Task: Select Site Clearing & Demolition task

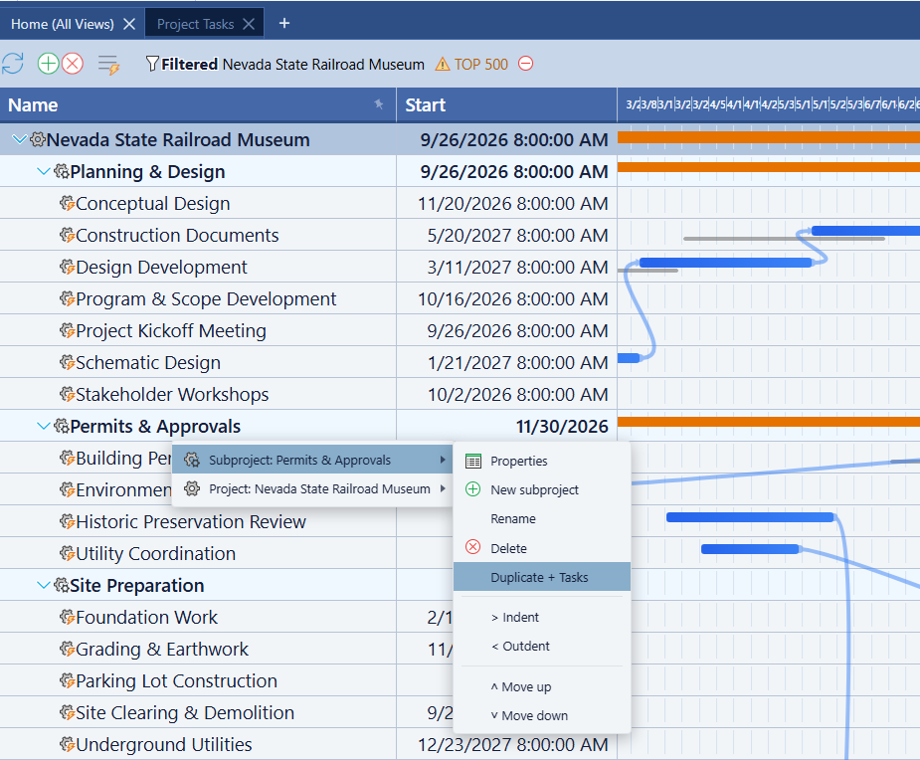Action: [185, 712]
